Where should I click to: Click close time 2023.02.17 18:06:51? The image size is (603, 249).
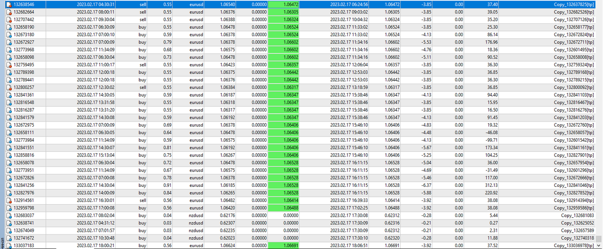(349, 245)
